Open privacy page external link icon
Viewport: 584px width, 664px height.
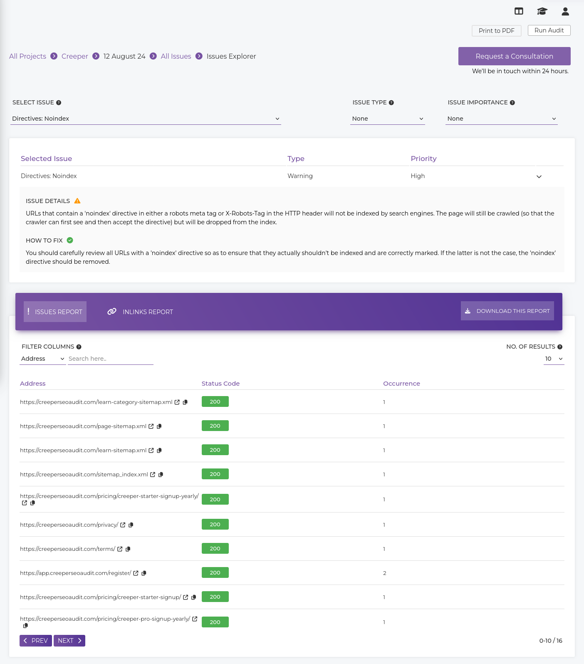(123, 525)
